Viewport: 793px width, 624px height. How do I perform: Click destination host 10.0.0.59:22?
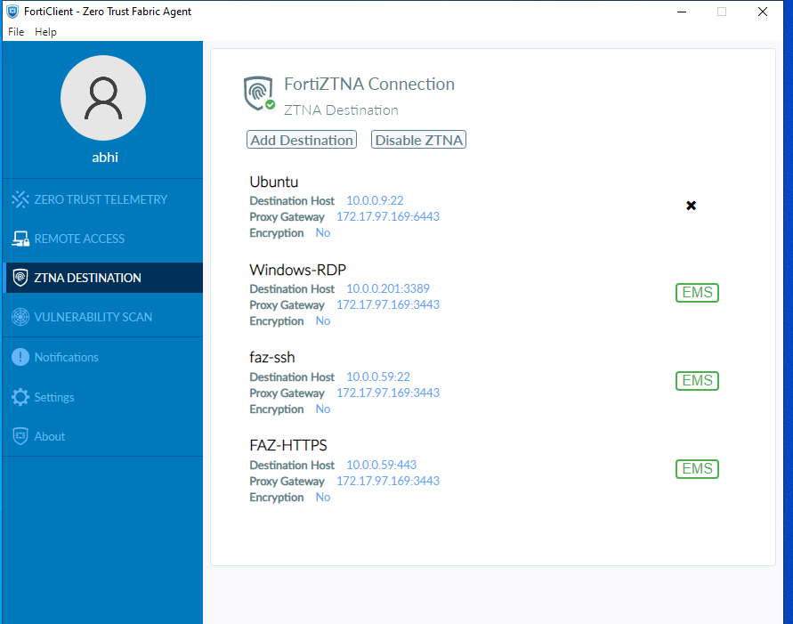pyautogui.click(x=377, y=377)
